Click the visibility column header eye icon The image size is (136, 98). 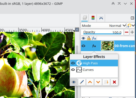point(83,38)
